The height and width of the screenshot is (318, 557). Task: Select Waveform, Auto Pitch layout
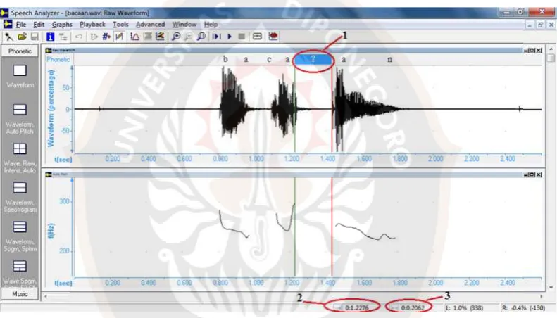click(x=20, y=119)
